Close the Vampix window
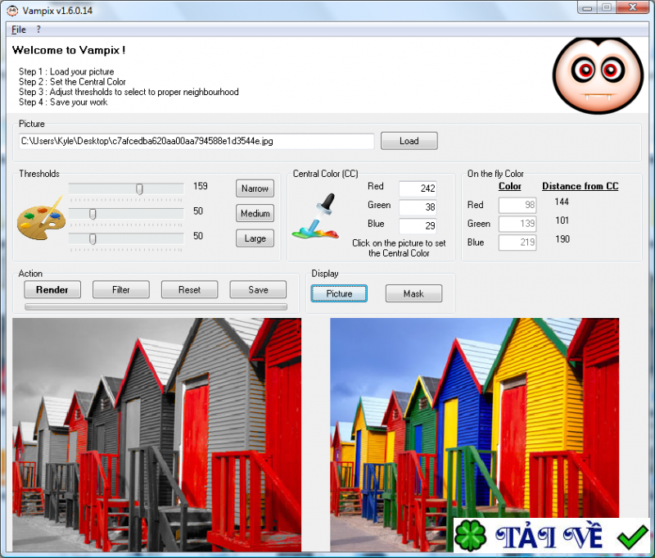655x558 pixels. pos(632,7)
